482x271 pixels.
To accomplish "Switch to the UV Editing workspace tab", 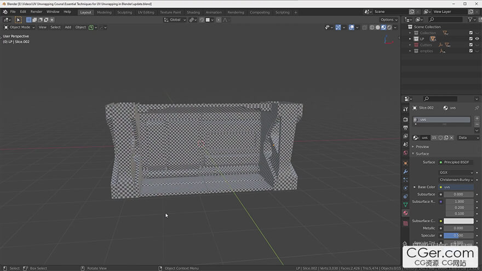I will point(146,12).
